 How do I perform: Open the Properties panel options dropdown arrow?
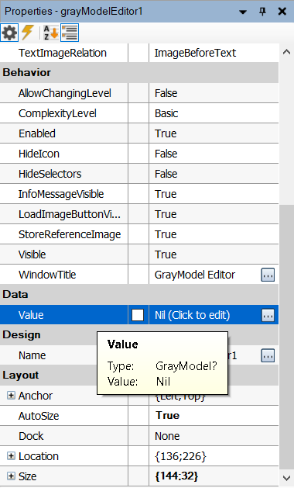click(243, 12)
